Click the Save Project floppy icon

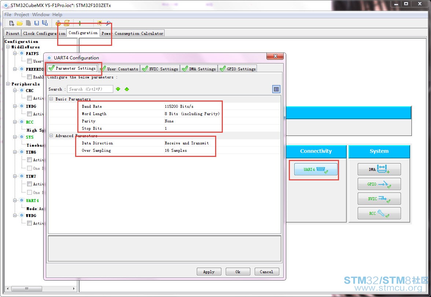tap(37, 23)
